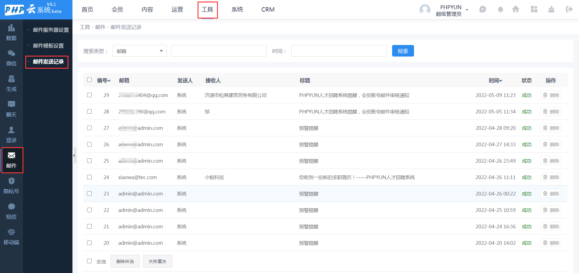Tick the checkbox for row 29

89,95
